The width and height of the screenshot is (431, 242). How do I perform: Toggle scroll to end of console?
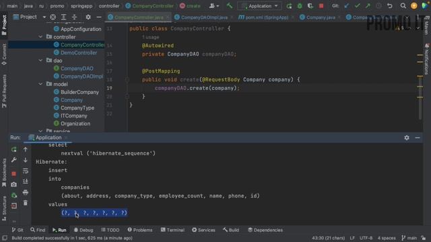[26, 182]
